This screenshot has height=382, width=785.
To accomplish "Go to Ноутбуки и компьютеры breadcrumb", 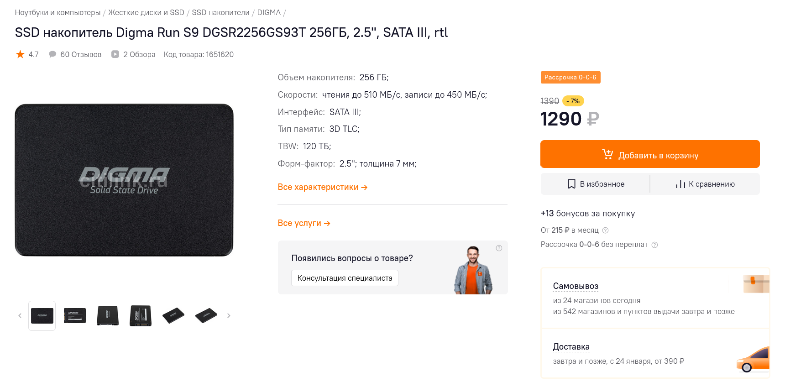I will (58, 13).
